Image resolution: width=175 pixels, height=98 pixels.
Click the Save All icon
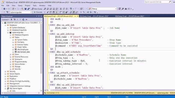tap(28, 9)
